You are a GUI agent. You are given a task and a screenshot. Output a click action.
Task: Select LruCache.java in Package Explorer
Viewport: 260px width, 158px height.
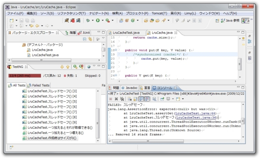(x=40, y=50)
